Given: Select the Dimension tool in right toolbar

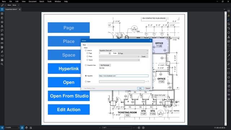Looking at the screenshot, I should pyautogui.click(x=228, y=69).
